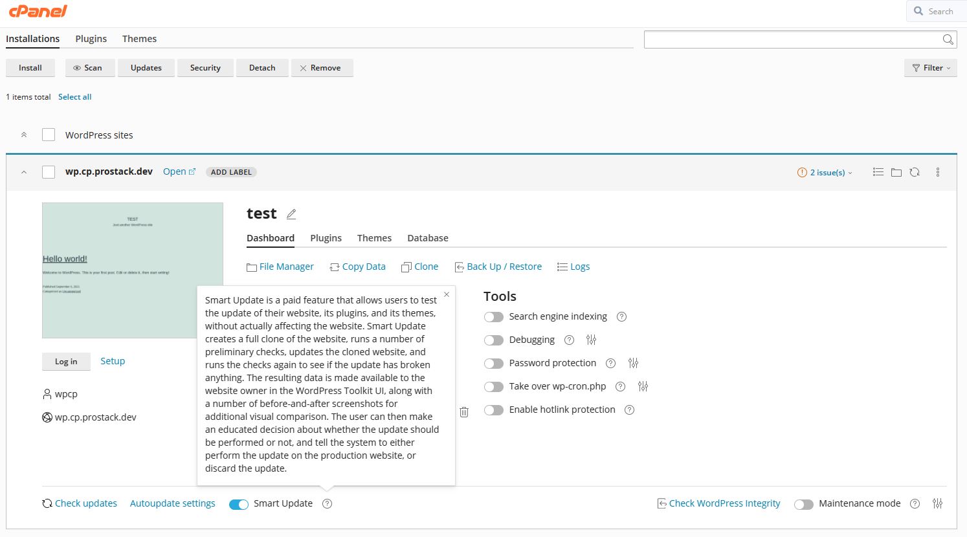Open Debugging settings sliders icon
967x537 pixels.
[591, 340]
